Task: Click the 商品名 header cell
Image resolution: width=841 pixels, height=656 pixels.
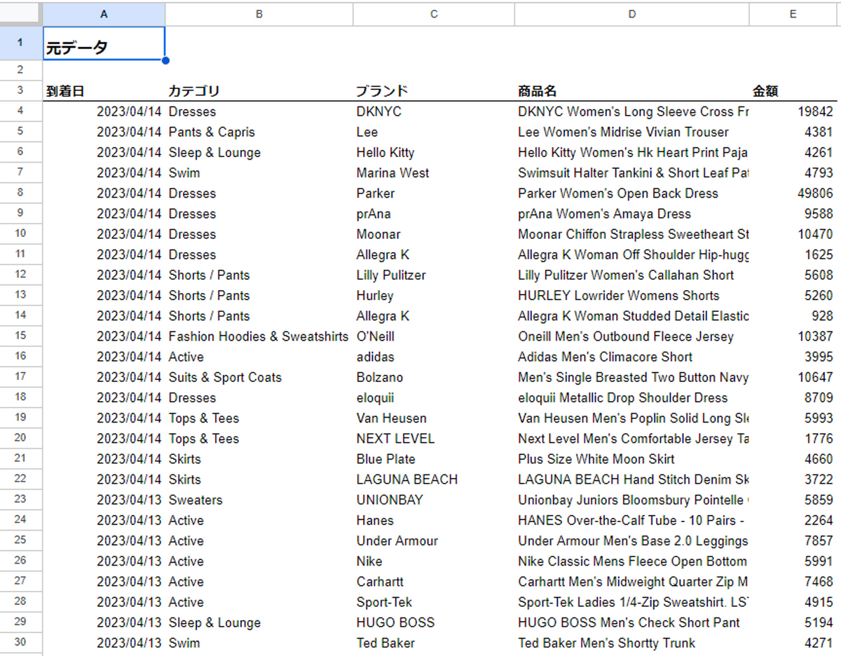Action: 632,91
